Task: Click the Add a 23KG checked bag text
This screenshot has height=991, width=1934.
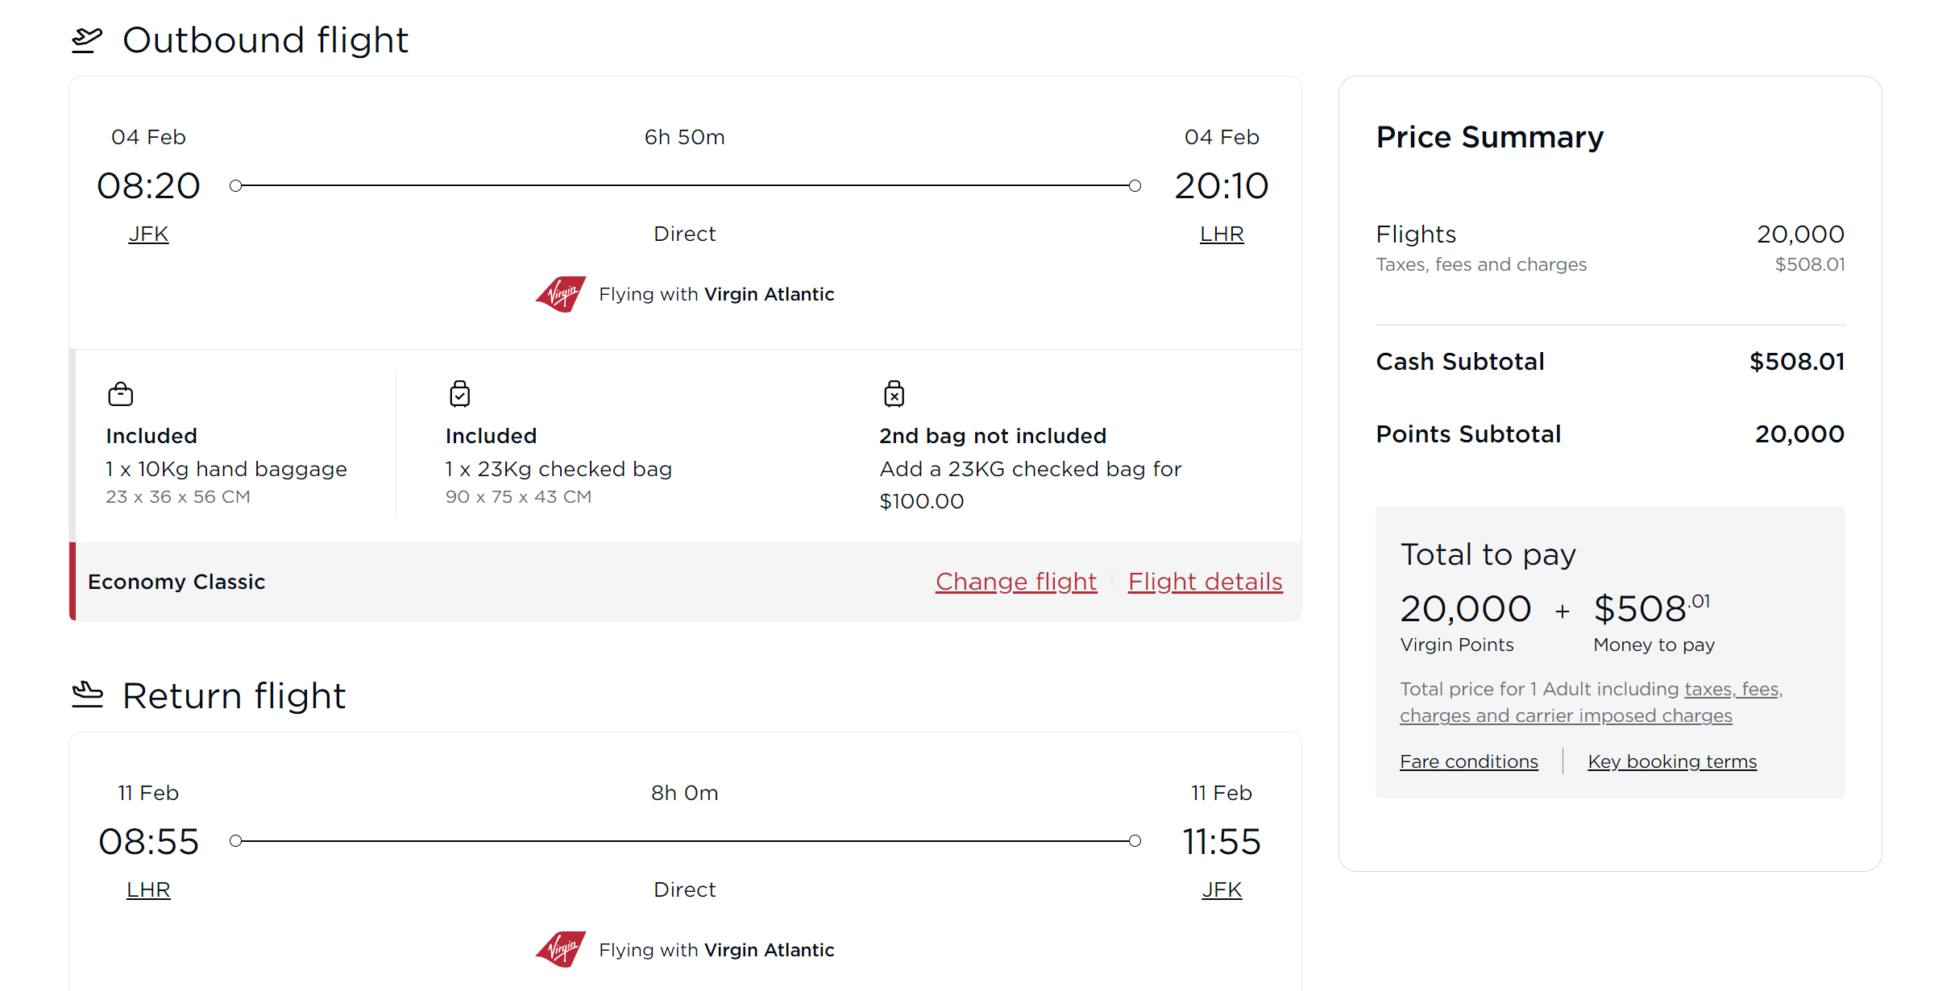Action: point(1030,469)
